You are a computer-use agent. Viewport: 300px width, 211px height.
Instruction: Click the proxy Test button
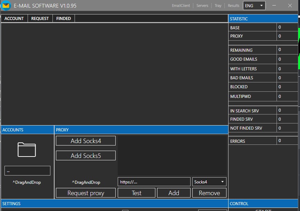tap(136, 193)
